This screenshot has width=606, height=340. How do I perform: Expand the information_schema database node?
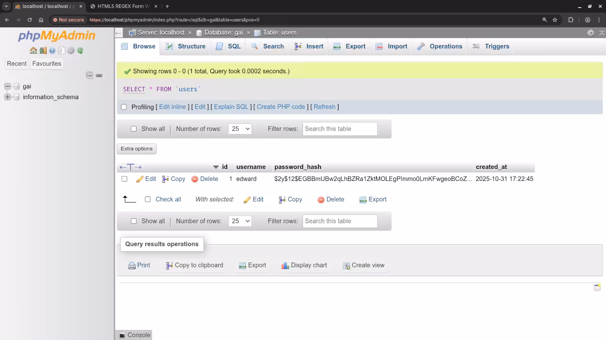click(7, 97)
